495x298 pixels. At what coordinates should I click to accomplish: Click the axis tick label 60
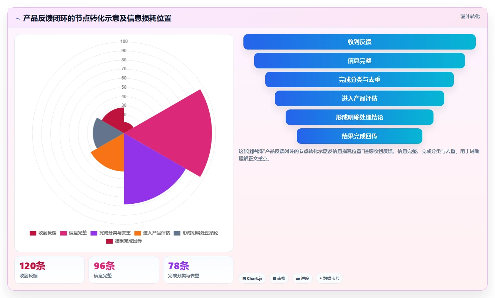124,78
